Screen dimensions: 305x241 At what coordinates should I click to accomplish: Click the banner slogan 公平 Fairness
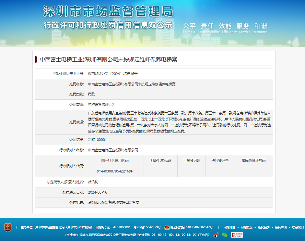[x=189, y=28]
